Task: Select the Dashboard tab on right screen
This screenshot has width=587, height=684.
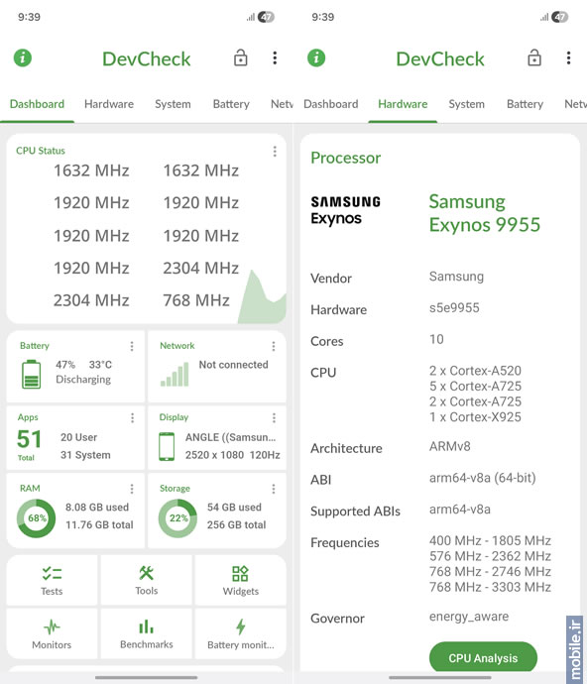Action: point(331,104)
